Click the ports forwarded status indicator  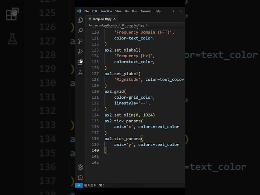coord(102,185)
